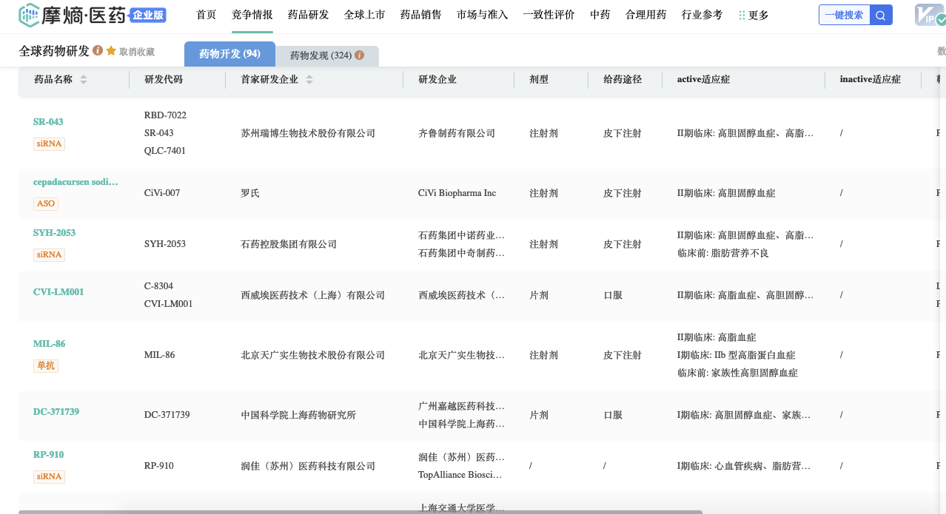Click 剂型 column header
Screen dimensions: 946x514
point(539,79)
